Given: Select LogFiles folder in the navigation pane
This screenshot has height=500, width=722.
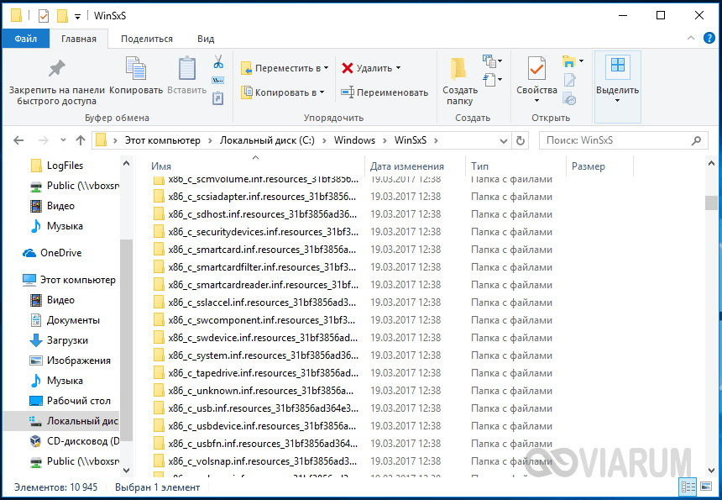Looking at the screenshot, I should click(65, 166).
